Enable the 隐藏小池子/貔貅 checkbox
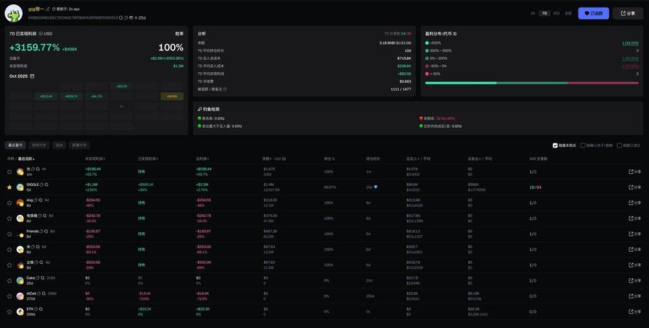Screen dimensions: 649x328 pos(583,145)
